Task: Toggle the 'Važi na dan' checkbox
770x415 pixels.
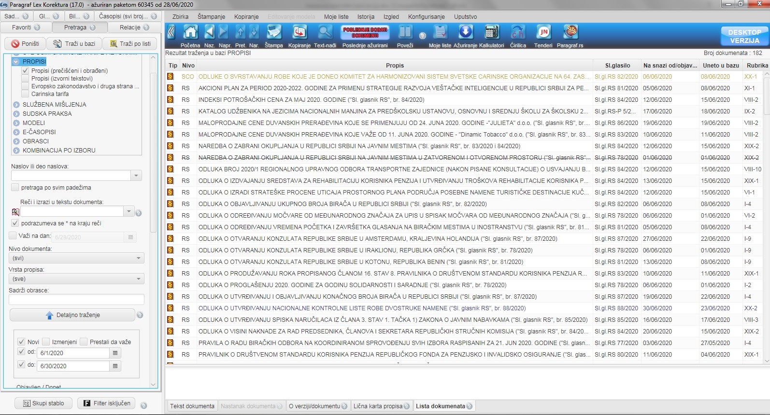Action: 13,235
